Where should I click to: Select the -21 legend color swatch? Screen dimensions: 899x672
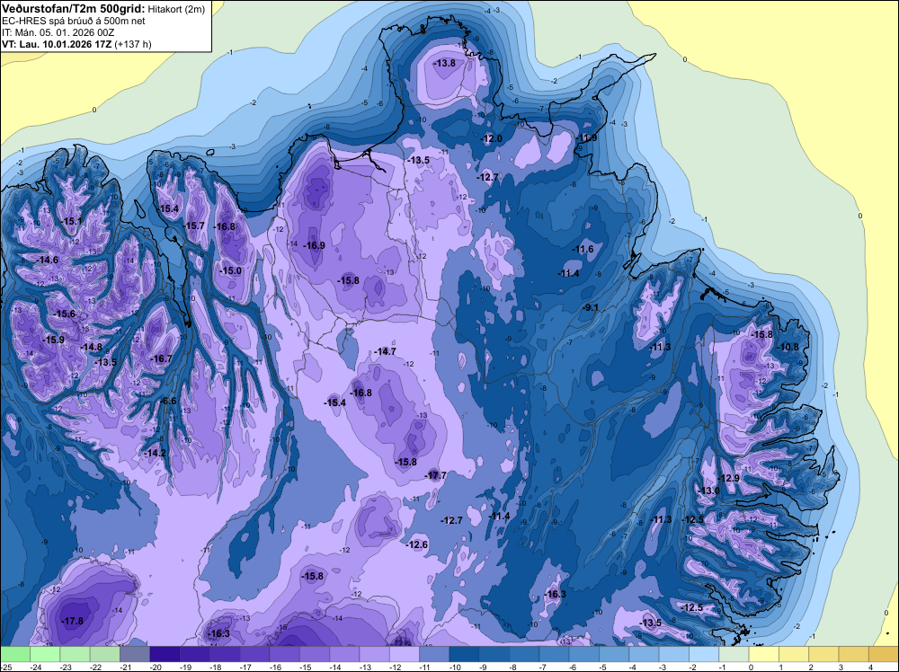pyautogui.click(x=135, y=654)
